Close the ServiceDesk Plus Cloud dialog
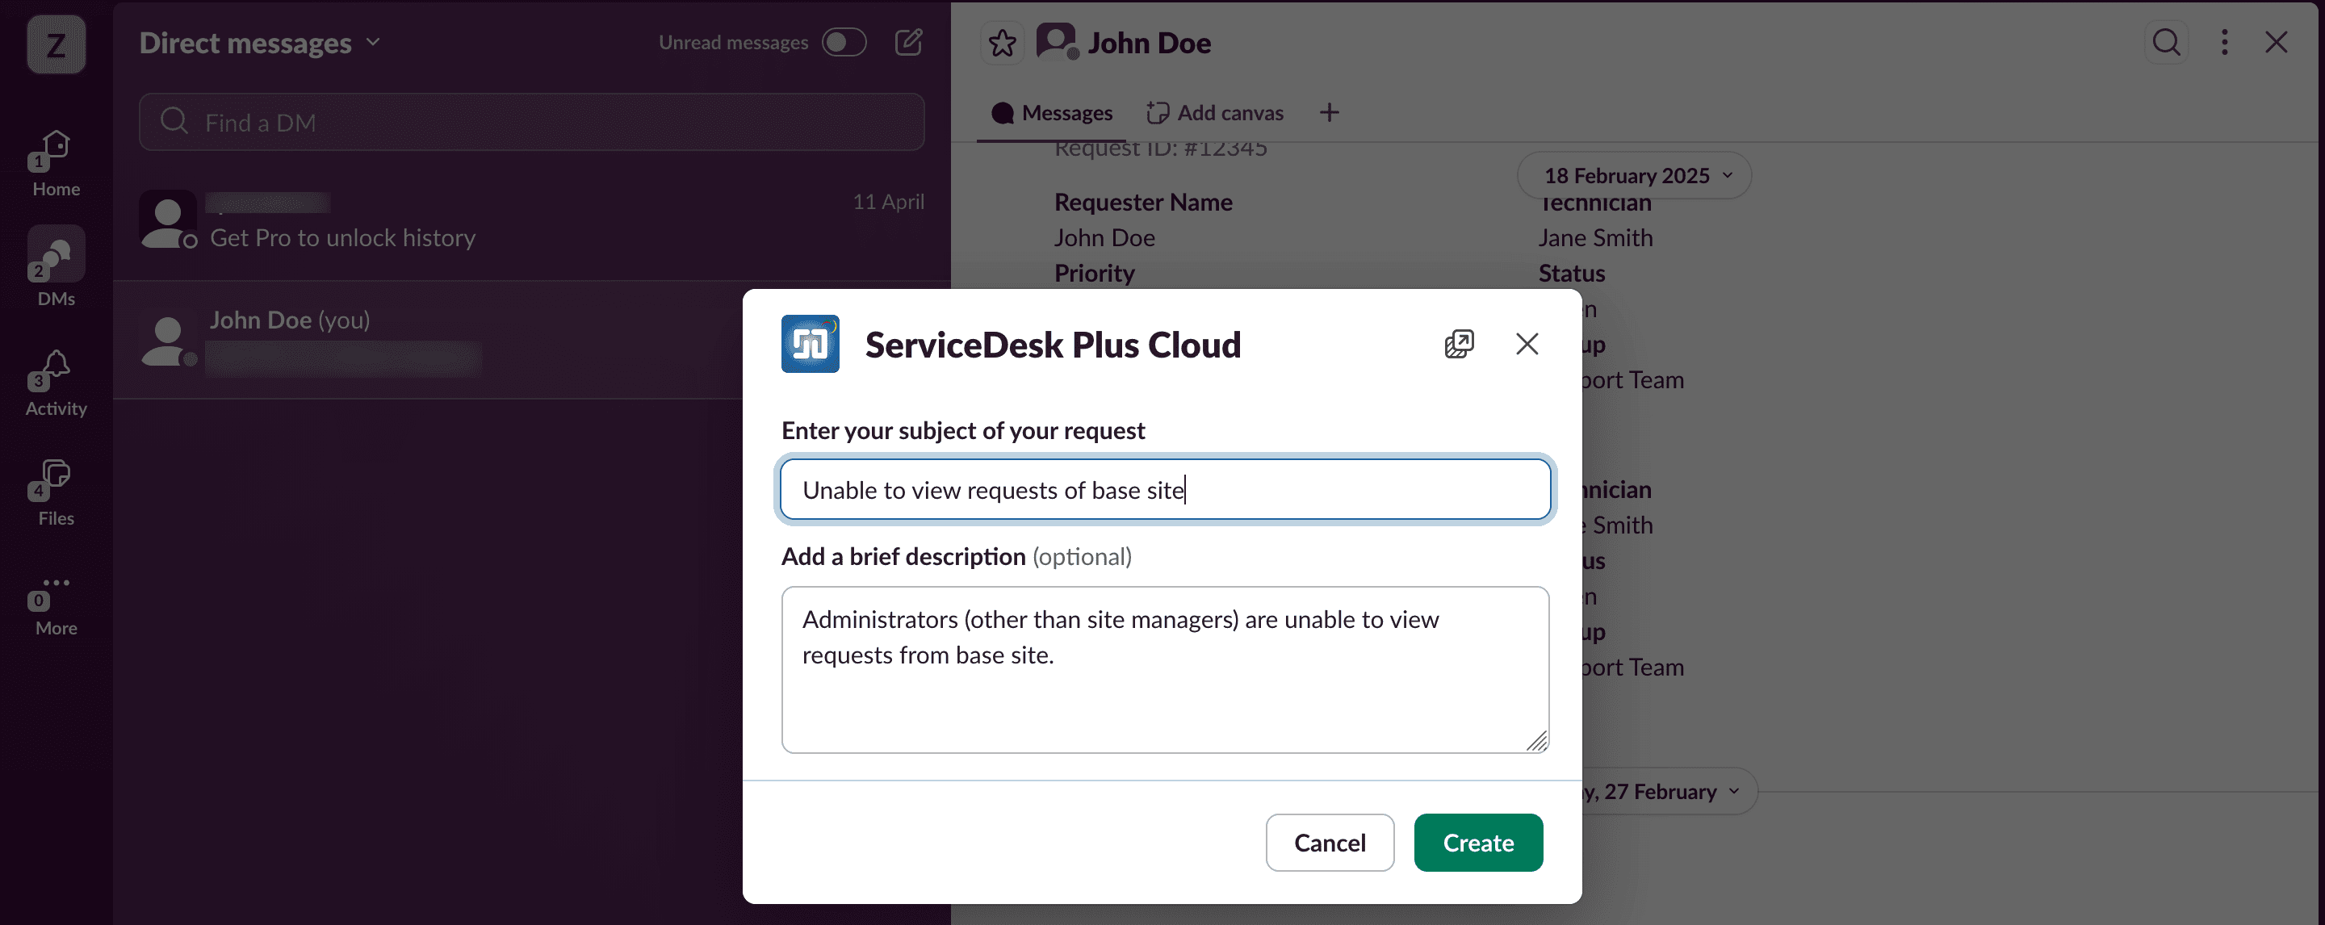The height and width of the screenshot is (925, 2325). click(1527, 344)
